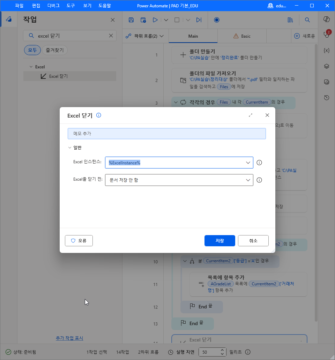
Task: Select the 즐겨찾기 filter pill
Action: point(55,50)
